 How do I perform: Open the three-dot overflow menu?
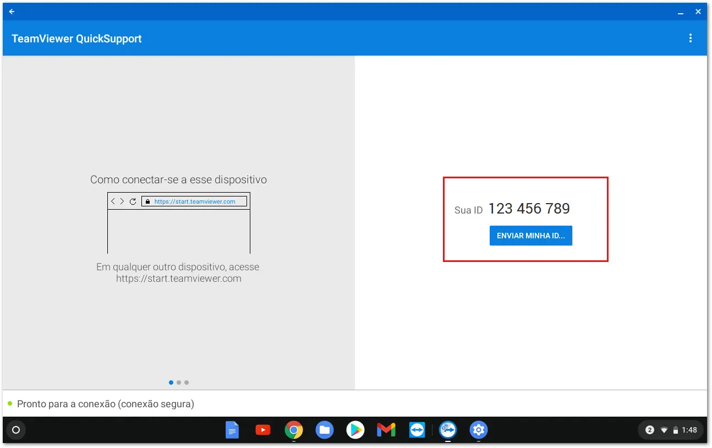click(691, 38)
